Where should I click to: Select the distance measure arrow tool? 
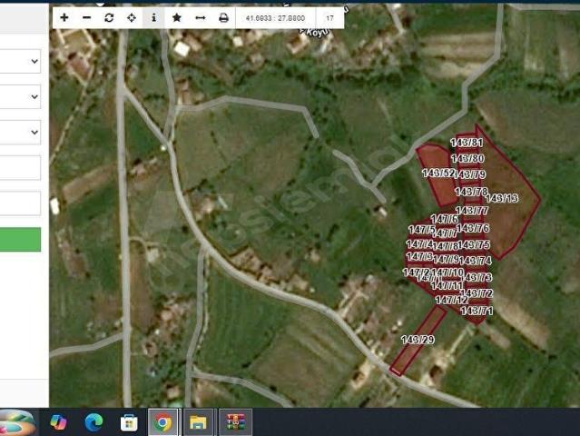(200, 17)
